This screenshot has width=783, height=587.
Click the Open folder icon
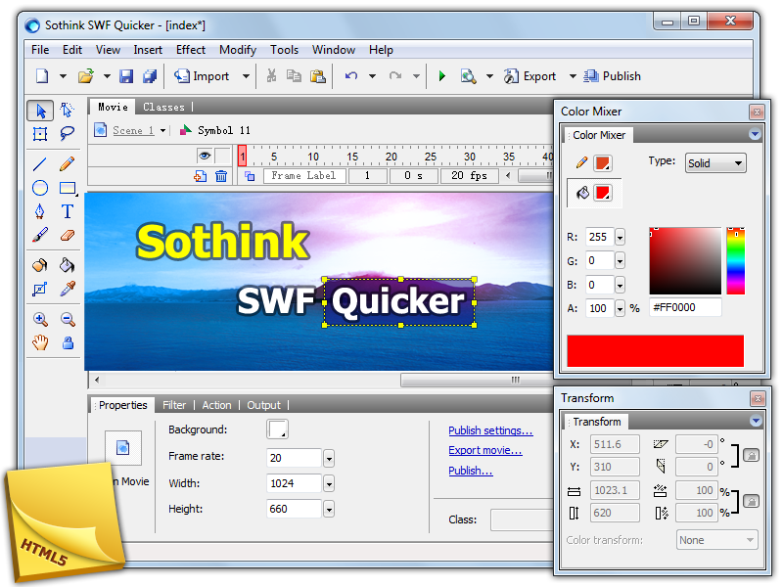click(86, 76)
